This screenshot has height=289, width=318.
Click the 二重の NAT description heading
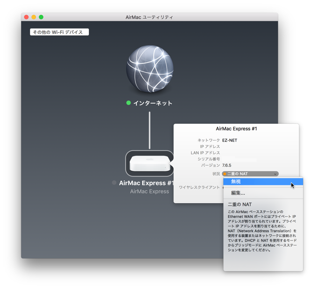(240, 204)
